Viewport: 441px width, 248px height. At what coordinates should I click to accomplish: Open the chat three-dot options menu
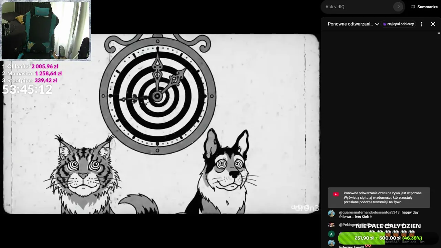click(x=422, y=24)
